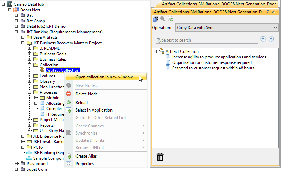Select the Features folder

(47, 76)
